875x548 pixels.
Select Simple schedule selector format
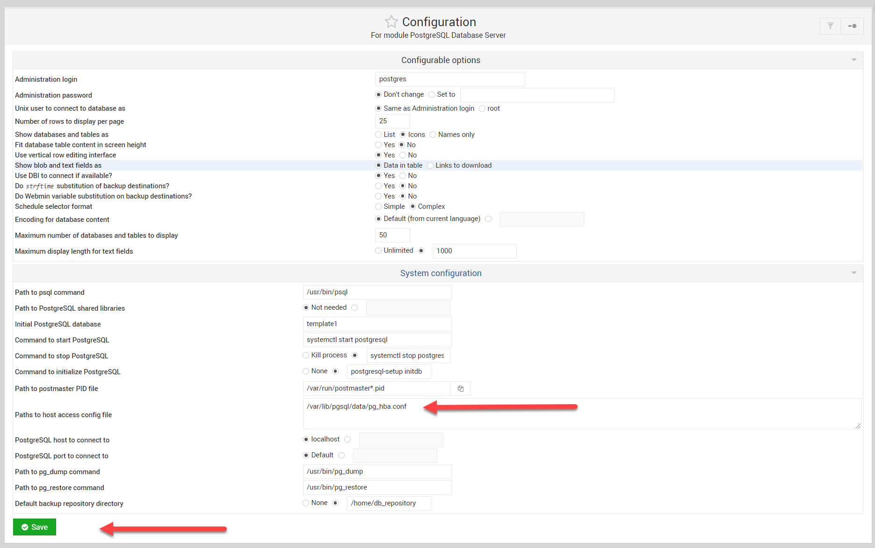coord(378,207)
